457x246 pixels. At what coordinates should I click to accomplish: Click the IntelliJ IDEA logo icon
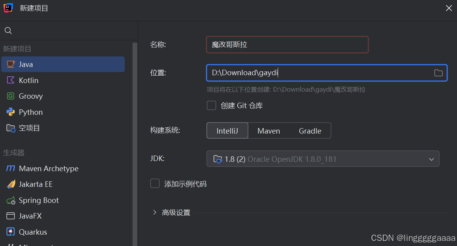click(x=8, y=8)
